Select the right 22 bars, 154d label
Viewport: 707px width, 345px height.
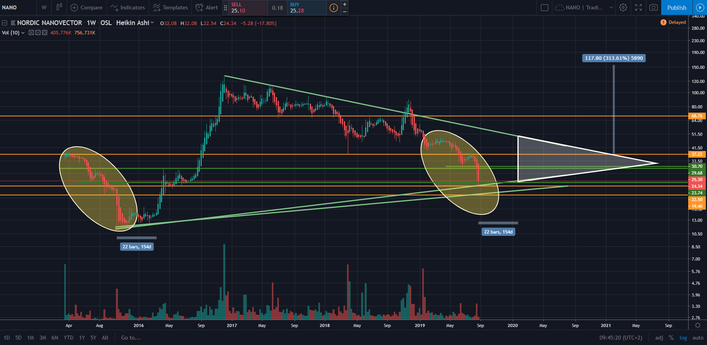click(498, 232)
